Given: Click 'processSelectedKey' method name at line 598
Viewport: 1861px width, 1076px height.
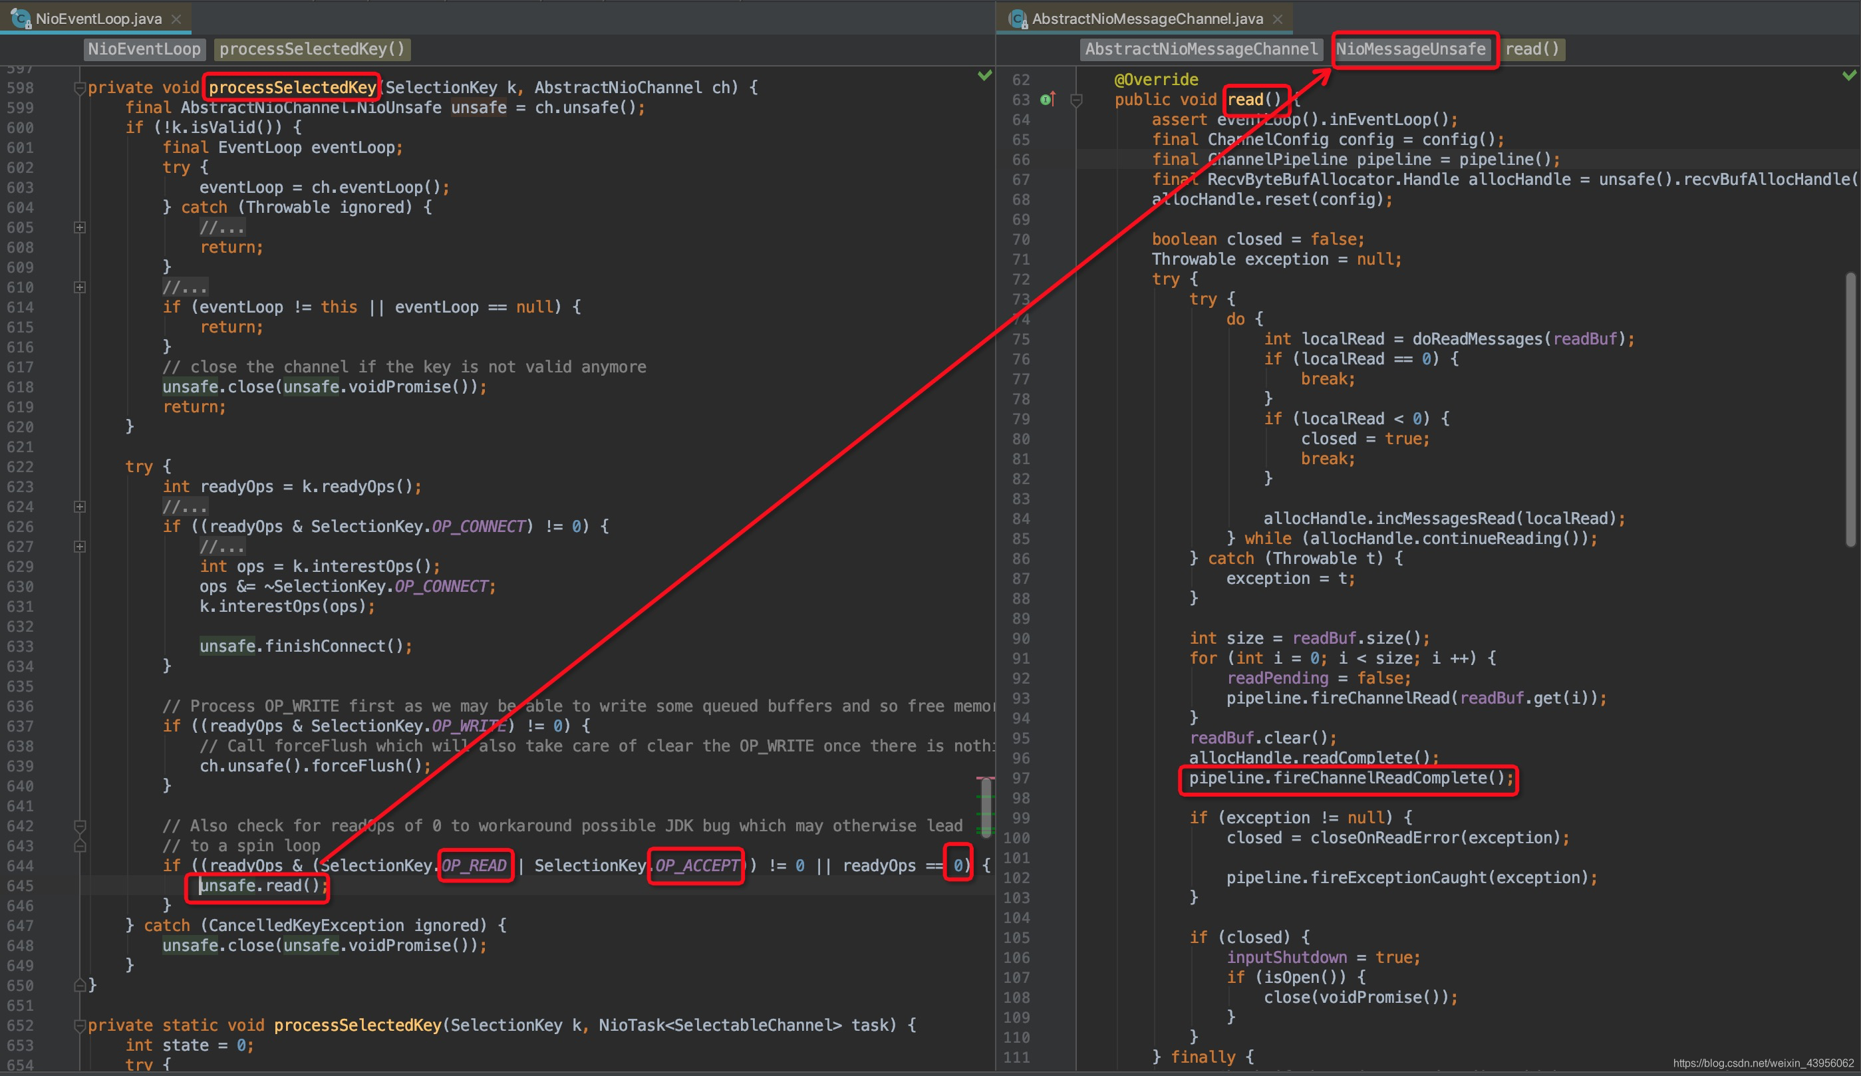Looking at the screenshot, I should 292,87.
